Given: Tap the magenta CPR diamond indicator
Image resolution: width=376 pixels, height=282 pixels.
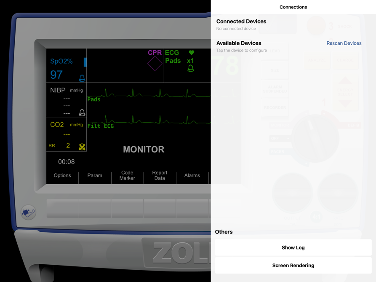Looking at the screenshot, I should (x=155, y=63).
